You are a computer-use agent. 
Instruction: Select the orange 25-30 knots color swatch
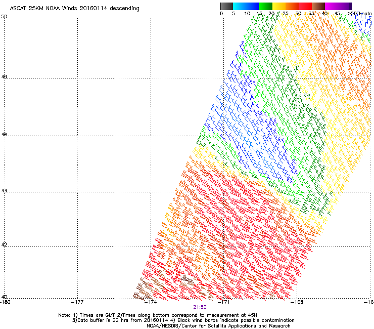tap(292, 6)
